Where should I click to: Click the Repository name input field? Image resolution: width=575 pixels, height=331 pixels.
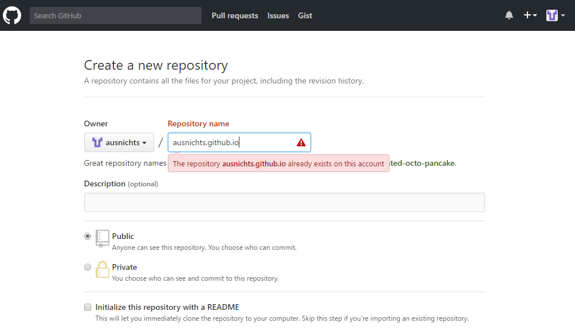coord(239,142)
